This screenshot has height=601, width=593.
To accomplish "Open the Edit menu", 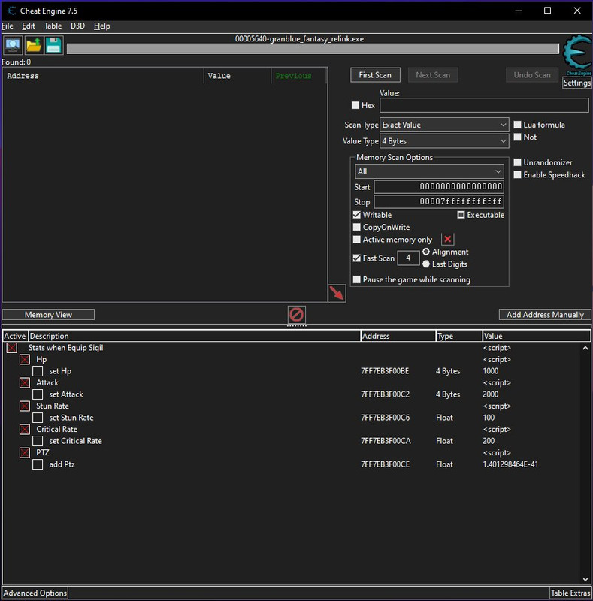I will point(29,26).
